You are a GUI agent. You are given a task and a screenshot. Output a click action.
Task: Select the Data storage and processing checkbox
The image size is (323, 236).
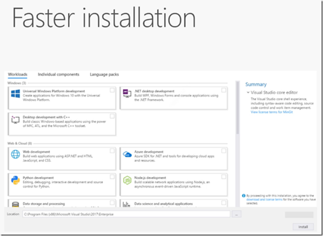[112, 203]
